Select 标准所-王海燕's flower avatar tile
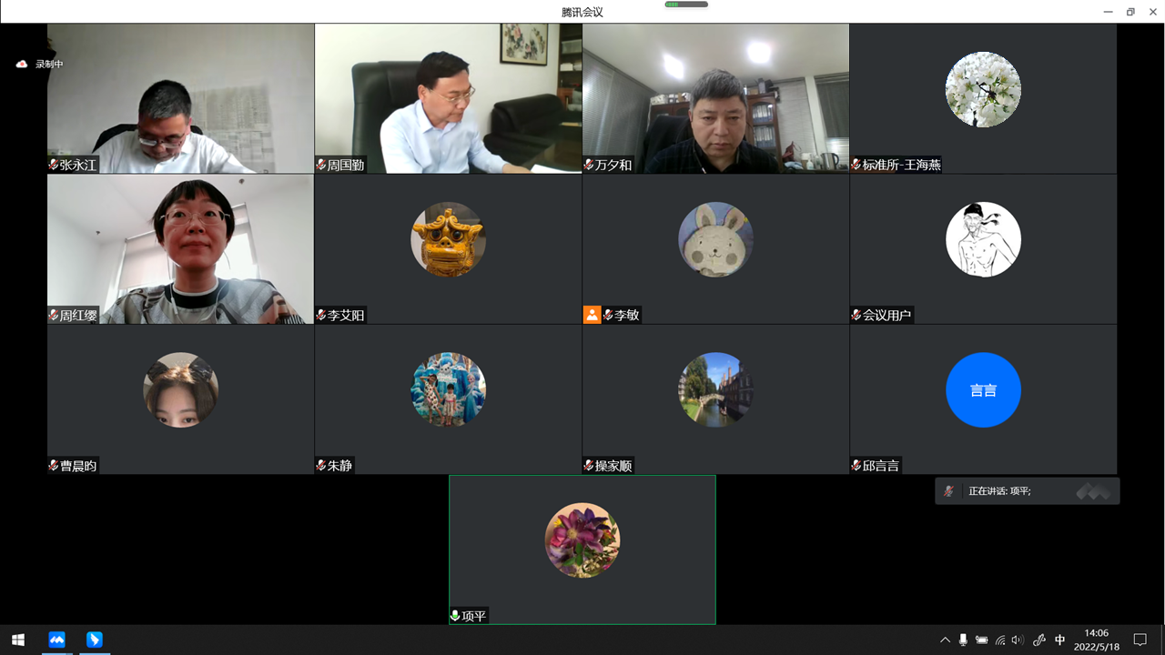1165x655 pixels. (x=983, y=89)
